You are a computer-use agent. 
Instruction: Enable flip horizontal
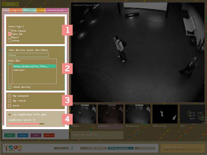coord(9,96)
